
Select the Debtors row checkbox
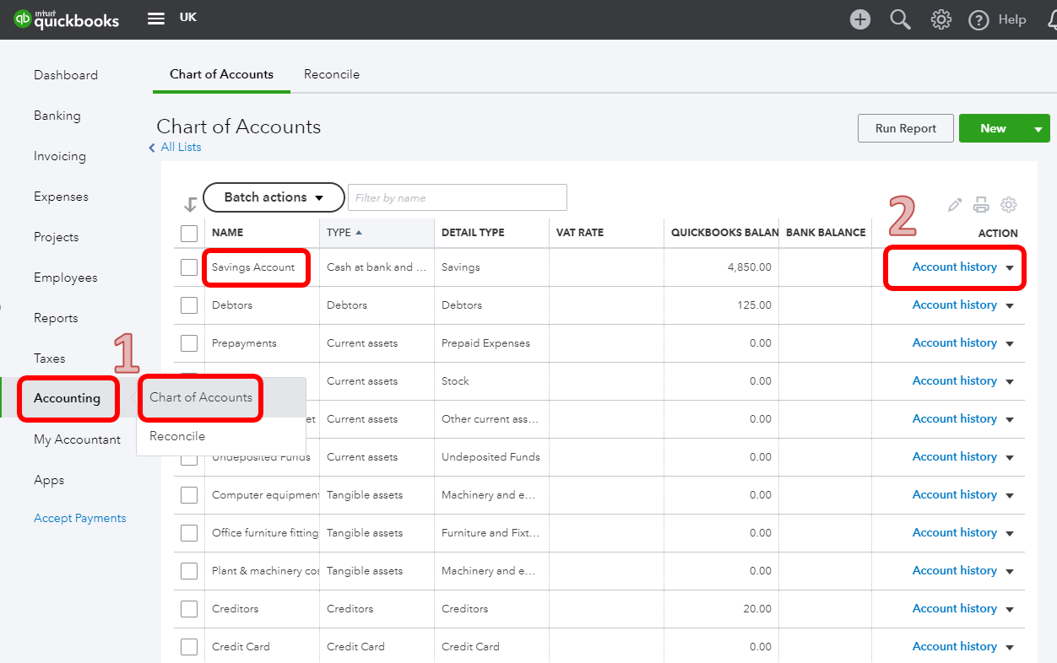(x=189, y=305)
